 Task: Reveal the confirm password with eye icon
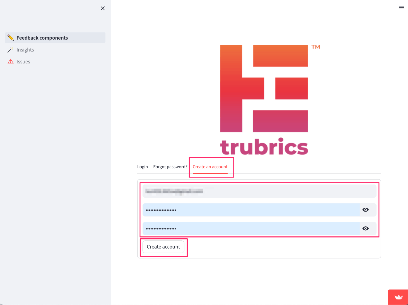(x=365, y=228)
